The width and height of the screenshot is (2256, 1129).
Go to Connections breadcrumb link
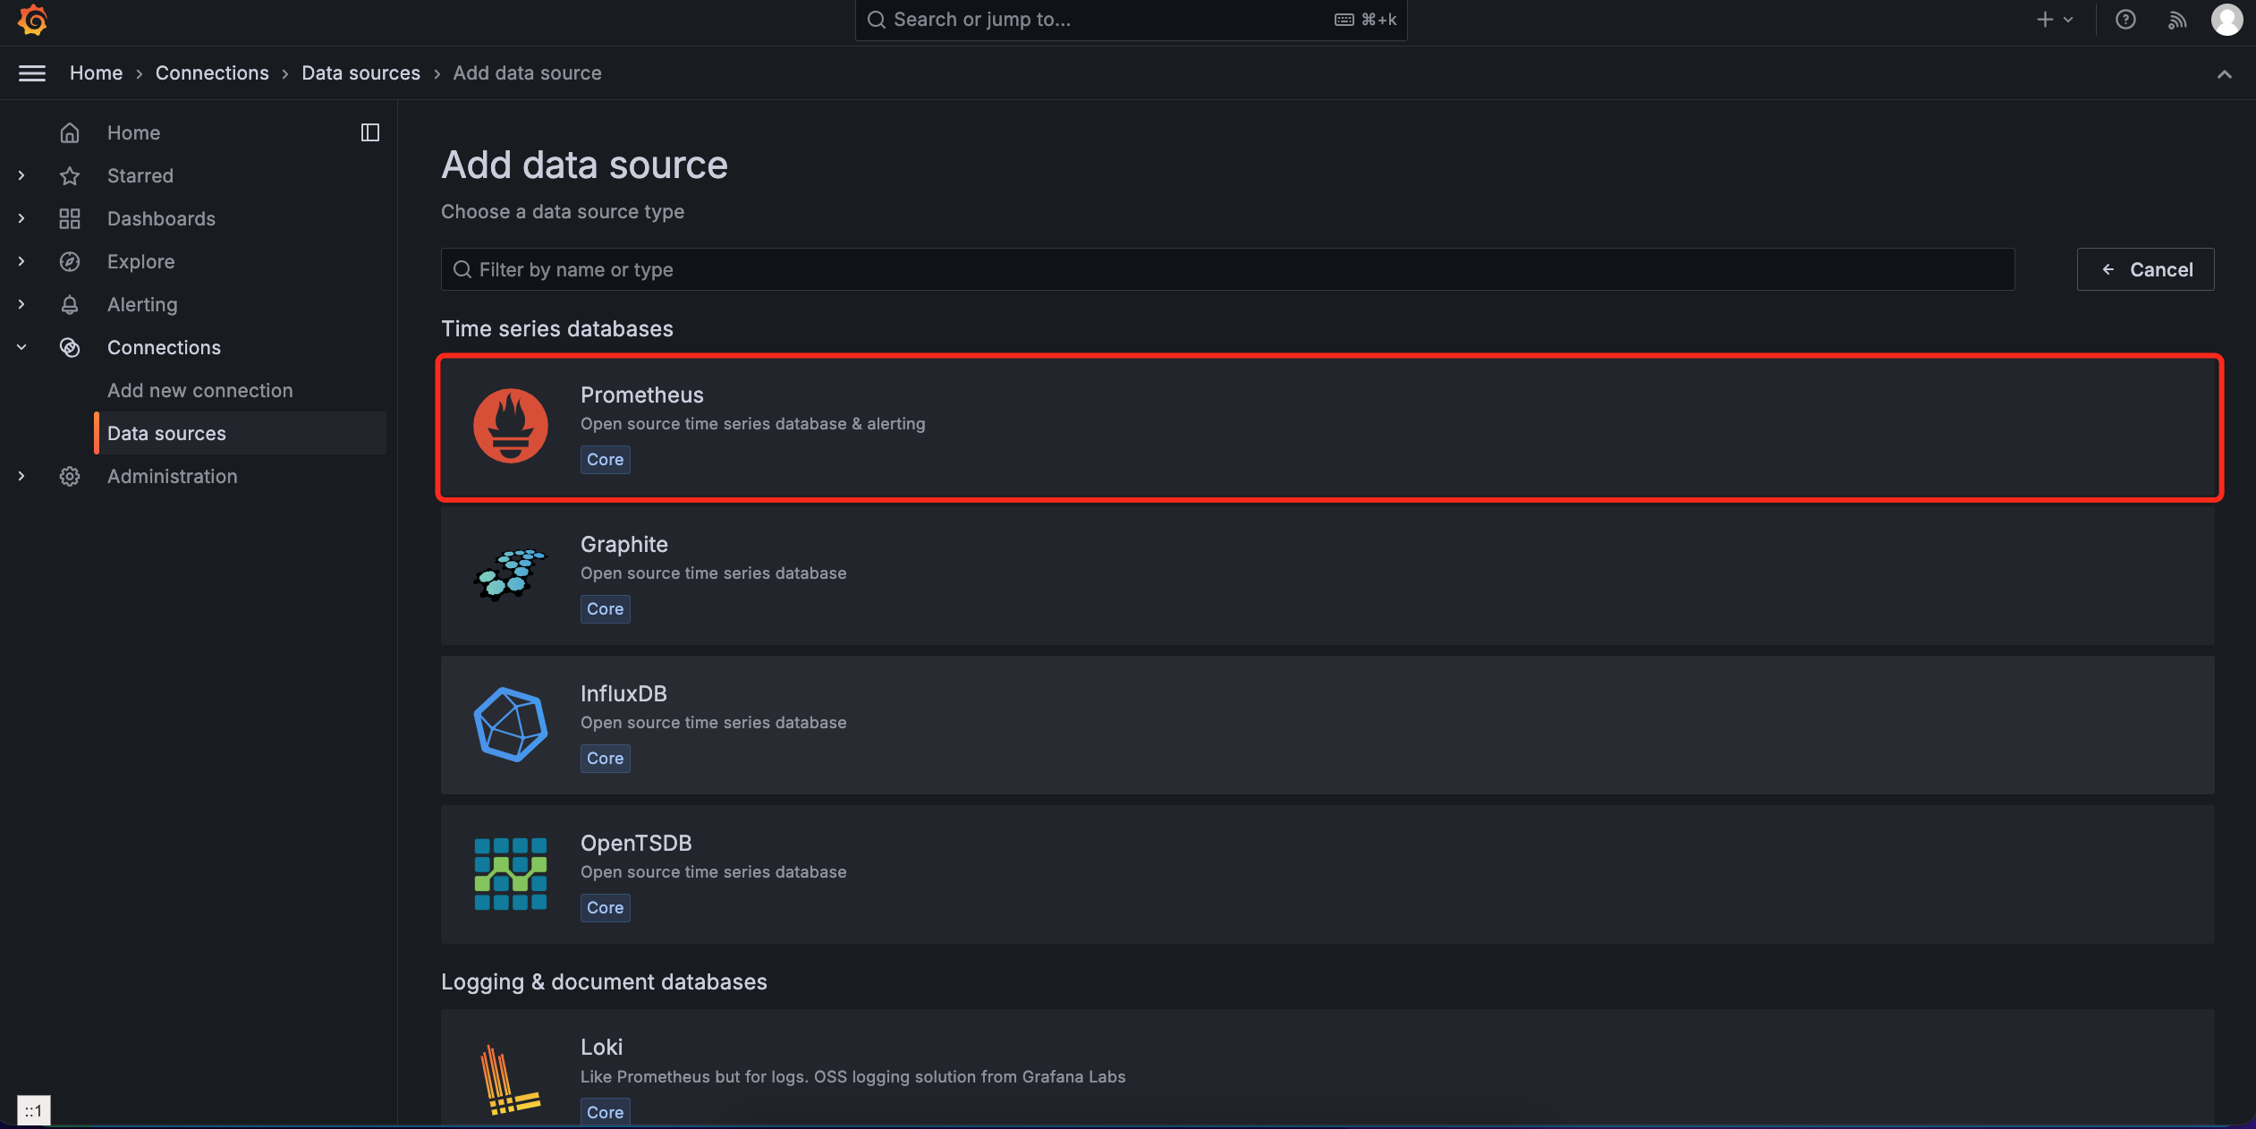point(212,73)
